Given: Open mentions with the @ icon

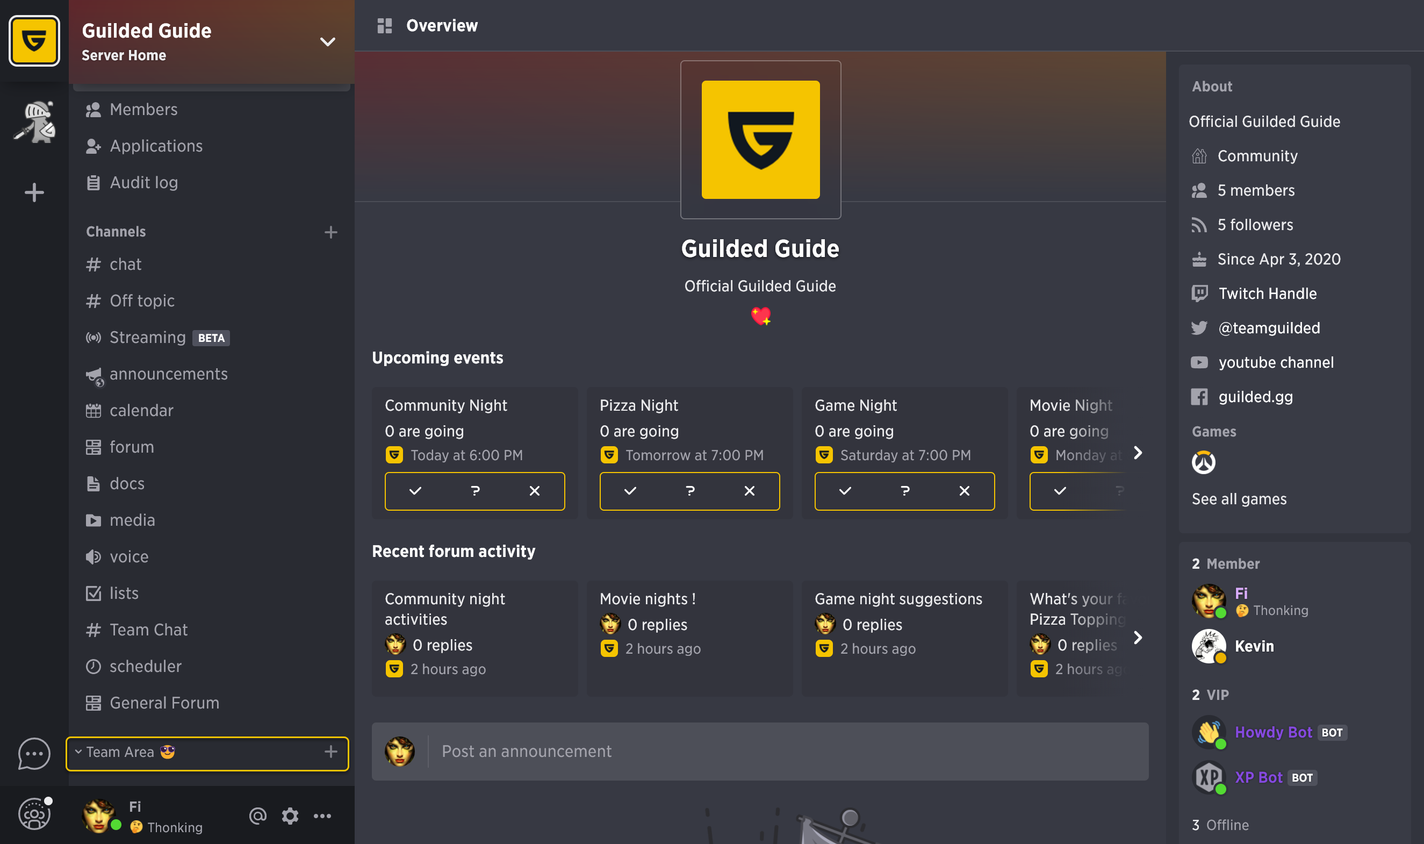Looking at the screenshot, I should point(257,816).
